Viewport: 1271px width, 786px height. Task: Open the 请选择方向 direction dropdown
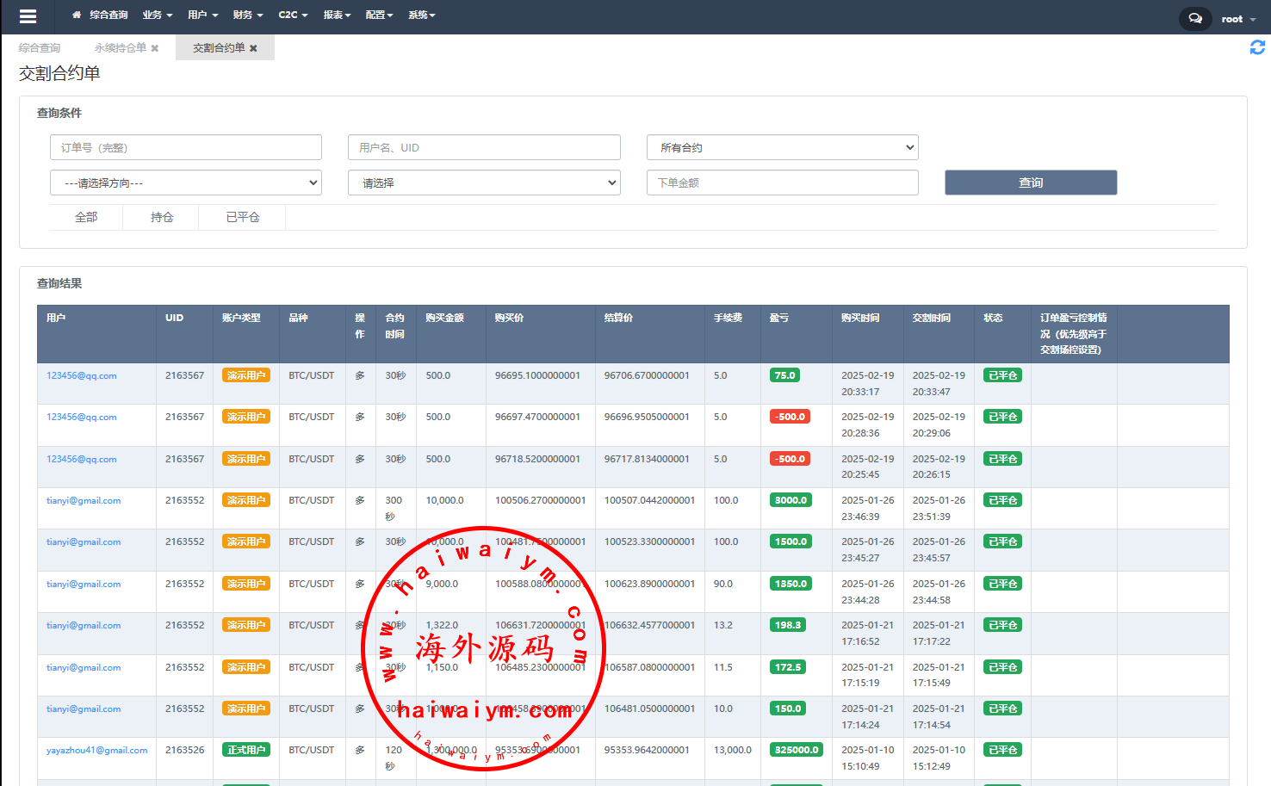tap(186, 183)
